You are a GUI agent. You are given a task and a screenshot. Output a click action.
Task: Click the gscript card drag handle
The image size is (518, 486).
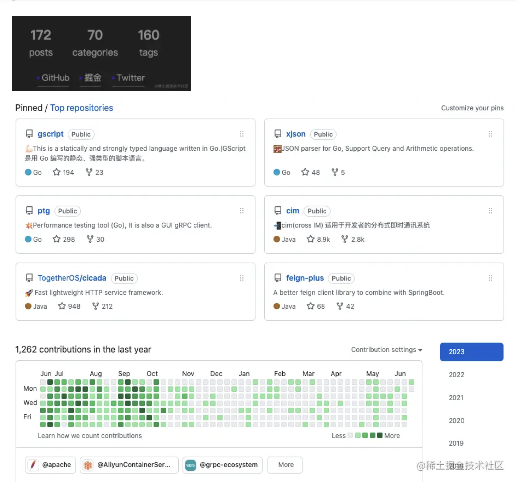tap(242, 134)
